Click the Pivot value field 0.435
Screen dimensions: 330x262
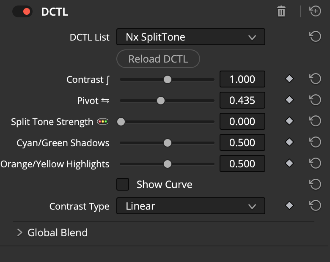[242, 100]
